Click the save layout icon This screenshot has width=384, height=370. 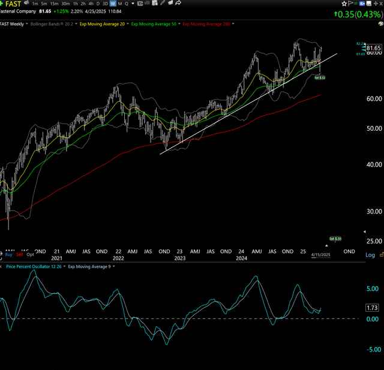click(x=369, y=4)
